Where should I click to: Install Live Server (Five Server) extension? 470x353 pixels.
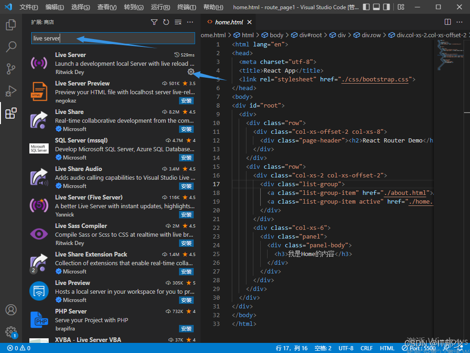186,215
